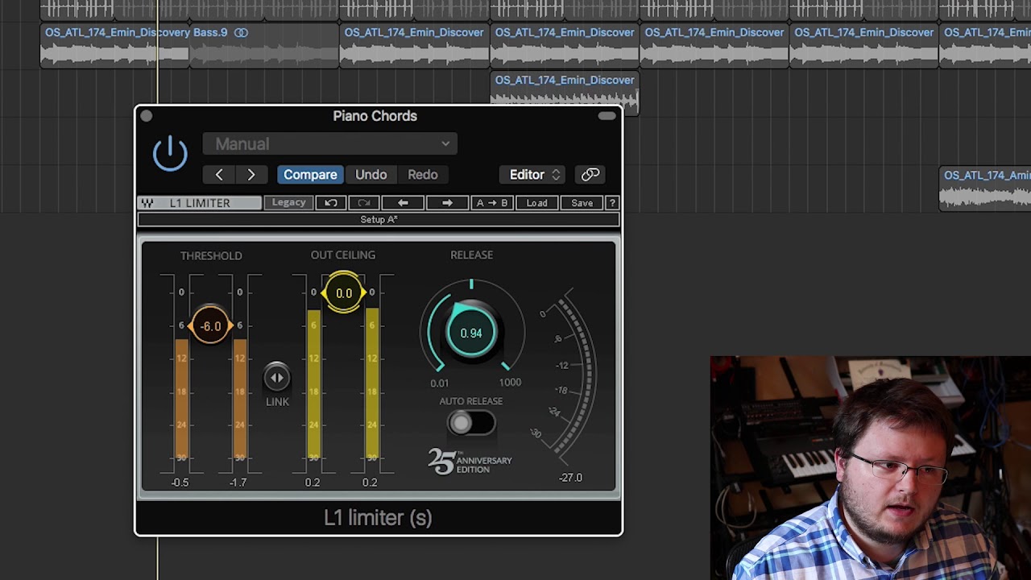Toggle the Compare button

pyautogui.click(x=310, y=175)
